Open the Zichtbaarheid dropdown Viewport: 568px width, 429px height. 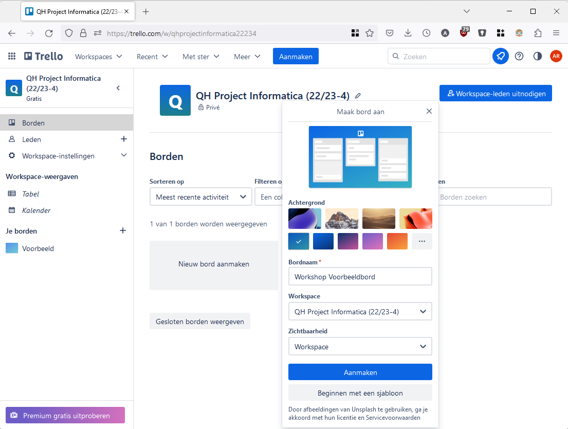click(x=360, y=347)
